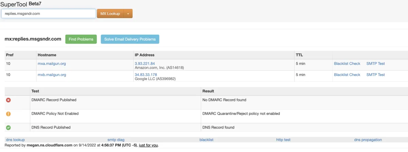Select 'DMARC Quarantine/Reject policy not enabled' text
Image resolution: width=408 pixels, height=152 pixels.
[x=241, y=114]
